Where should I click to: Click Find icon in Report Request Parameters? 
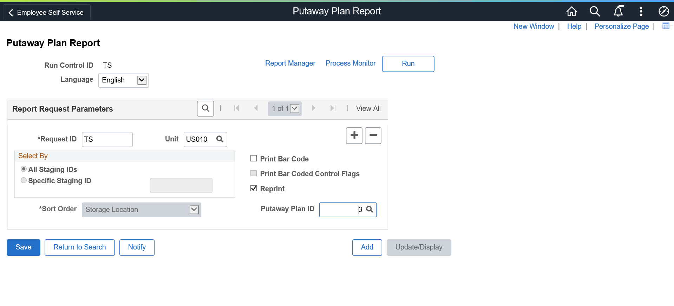click(205, 108)
